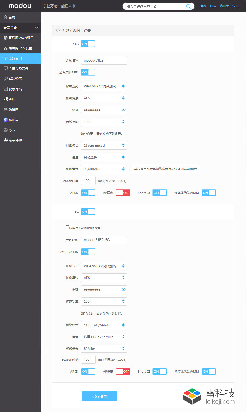The width and height of the screenshot is (246, 412).
Task: Open 防蹭网 from the sidebar
Action: (14, 110)
